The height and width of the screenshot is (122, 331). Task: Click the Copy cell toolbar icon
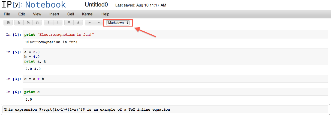pos(28,23)
